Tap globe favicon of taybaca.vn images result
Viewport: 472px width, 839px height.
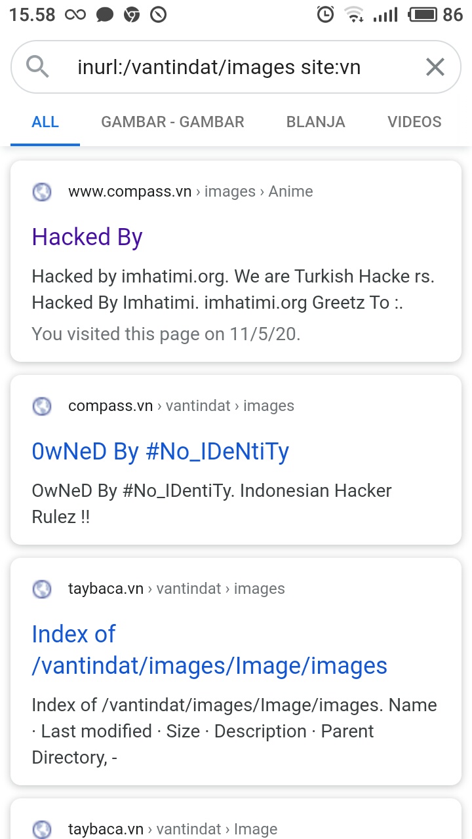coord(42,589)
